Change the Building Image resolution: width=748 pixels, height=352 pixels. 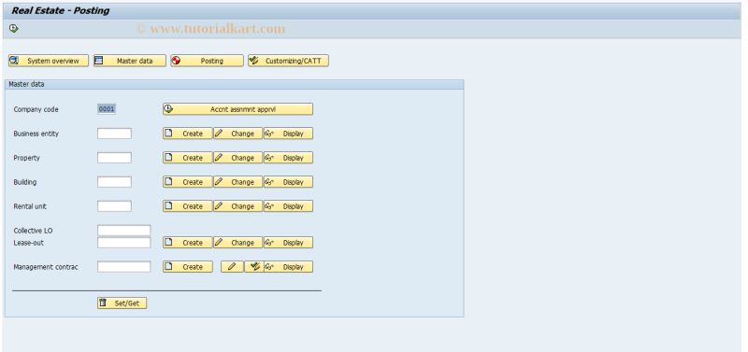[237, 182]
